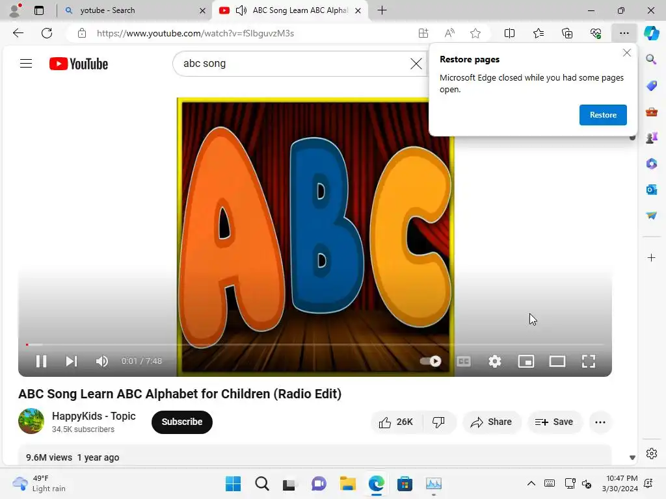The width and height of the screenshot is (666, 499).
Task: Close the ABC Song tab
Action: (358, 10)
